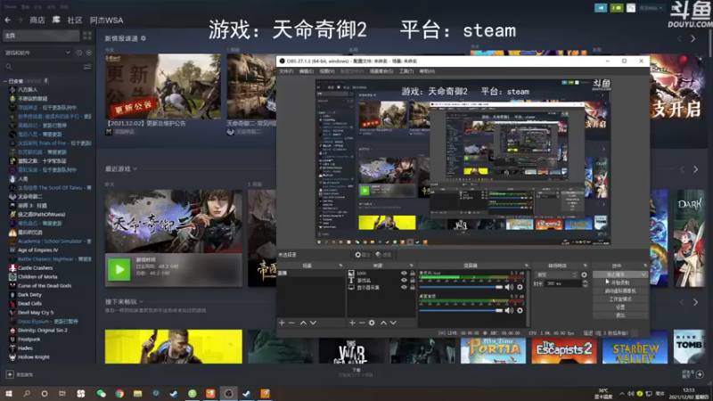Move scene up arrow in OBS scenes panel
Screen dimensions: 713x401
[303, 323]
